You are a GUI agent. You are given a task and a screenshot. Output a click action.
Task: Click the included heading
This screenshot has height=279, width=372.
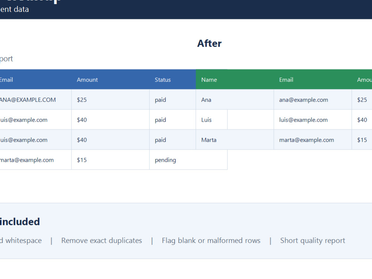(20, 222)
